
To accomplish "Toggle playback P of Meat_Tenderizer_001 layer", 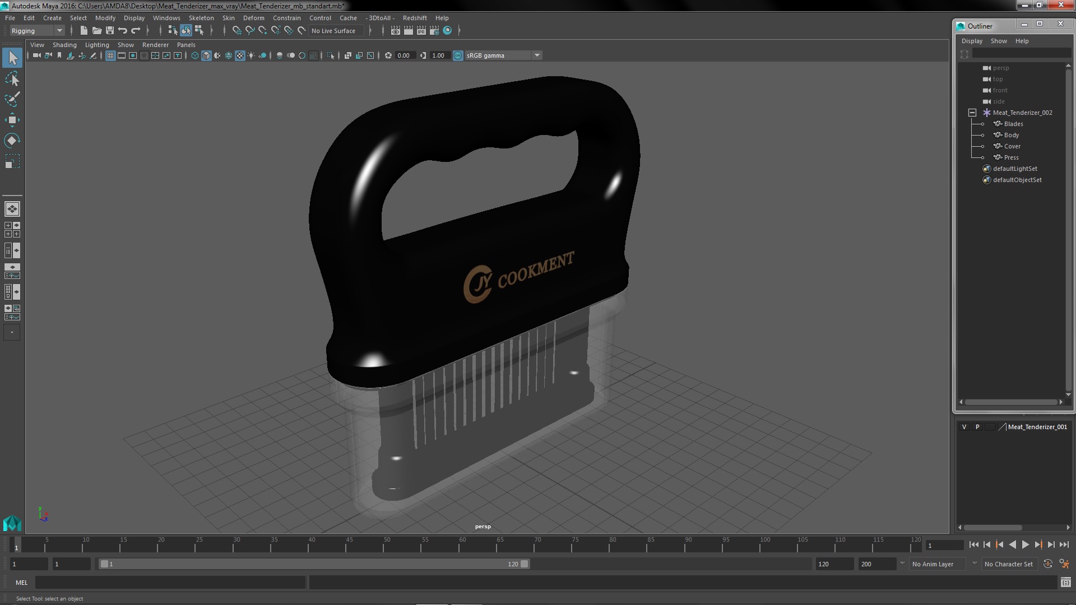I will coord(977,427).
